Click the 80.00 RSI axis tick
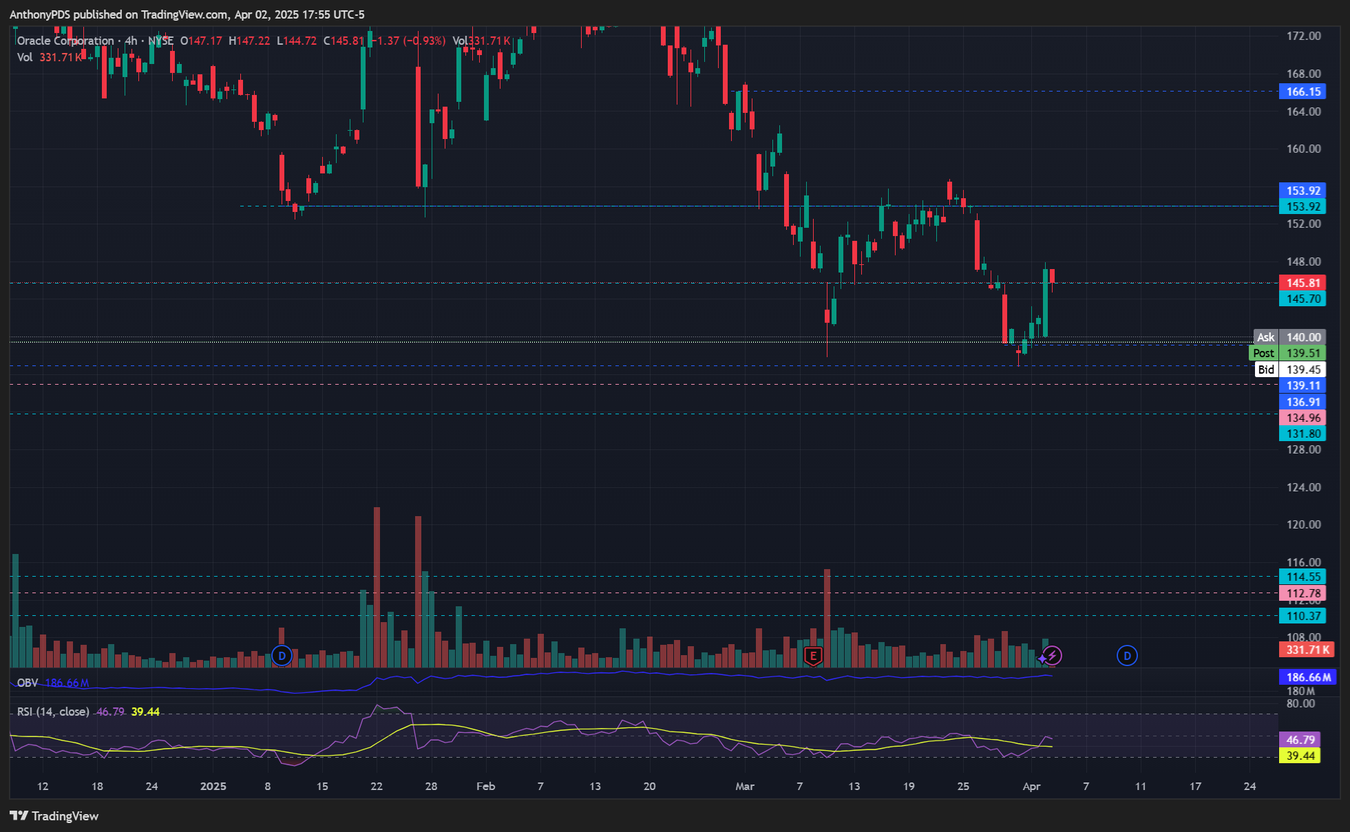Screen dimensions: 1350x832 [1300, 703]
